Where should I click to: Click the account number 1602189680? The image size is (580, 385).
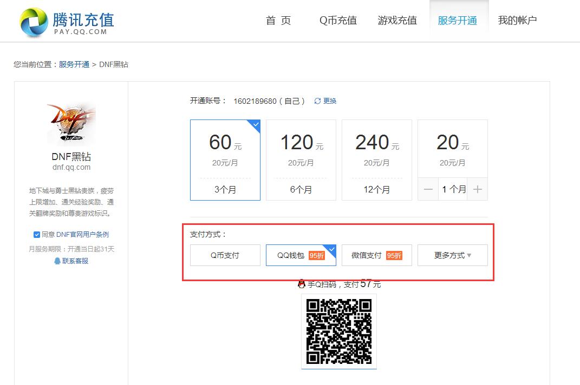[255, 101]
